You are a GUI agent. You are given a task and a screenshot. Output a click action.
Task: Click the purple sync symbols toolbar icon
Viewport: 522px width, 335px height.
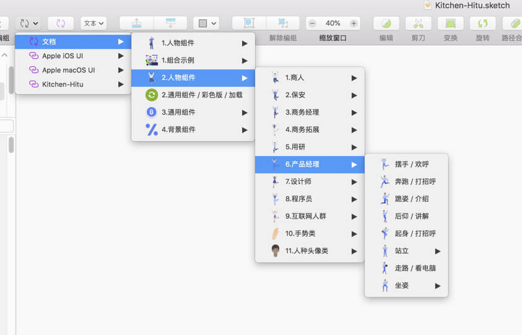click(61, 24)
